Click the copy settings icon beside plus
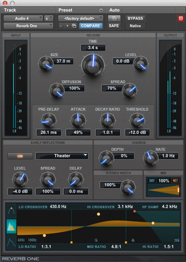This screenshot has width=186, height=262. click(x=74, y=26)
